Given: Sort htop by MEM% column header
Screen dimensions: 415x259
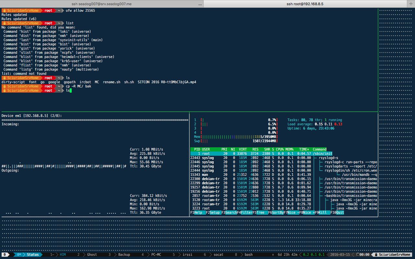Looking at the screenshot, I should coord(290,150).
